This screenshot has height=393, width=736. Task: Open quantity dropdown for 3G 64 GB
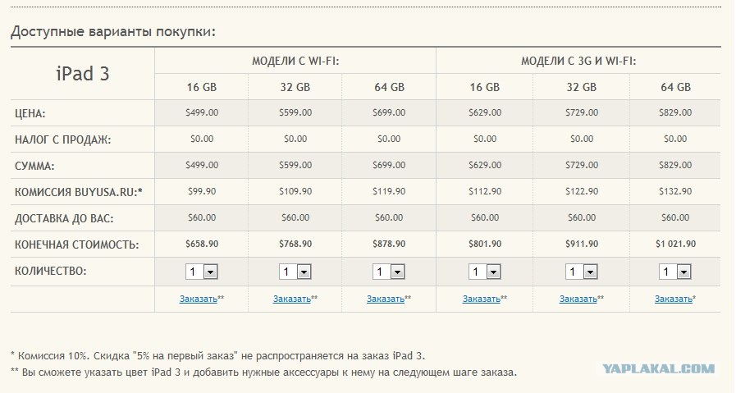[x=675, y=272]
